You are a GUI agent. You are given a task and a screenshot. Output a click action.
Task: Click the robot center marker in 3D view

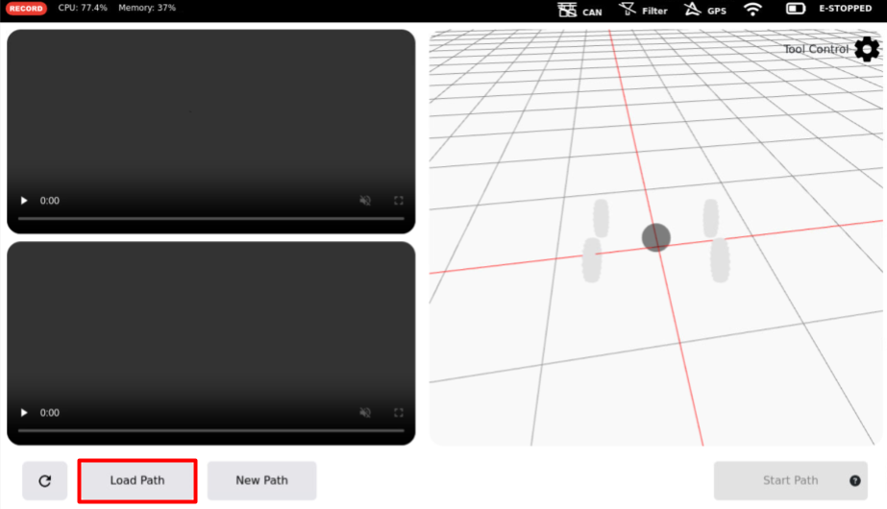[655, 237]
